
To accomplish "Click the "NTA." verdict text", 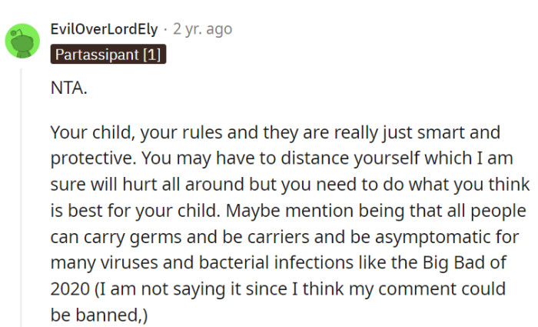I will tap(69, 88).
